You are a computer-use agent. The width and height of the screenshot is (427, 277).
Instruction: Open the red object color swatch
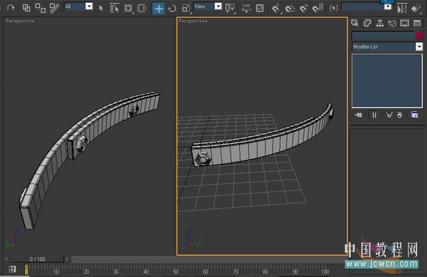[419, 35]
